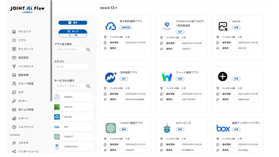Click the Climber Cloud logo on its card
Image resolution: width=279 pixels, height=157 pixels.
[167, 26]
